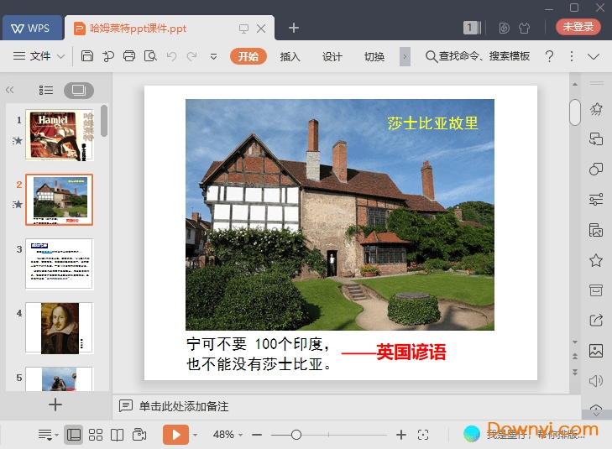Toggle the slide thumbnail view button
612x449 pixels.
79,90
